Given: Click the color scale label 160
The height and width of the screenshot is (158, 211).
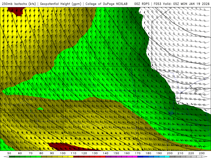Looking at the screenshot, I should (x=127, y=153).
